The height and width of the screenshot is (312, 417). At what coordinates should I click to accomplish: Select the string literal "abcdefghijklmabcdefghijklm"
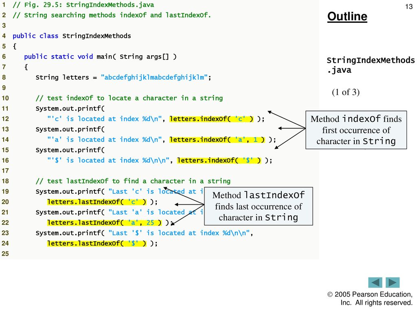(x=154, y=77)
